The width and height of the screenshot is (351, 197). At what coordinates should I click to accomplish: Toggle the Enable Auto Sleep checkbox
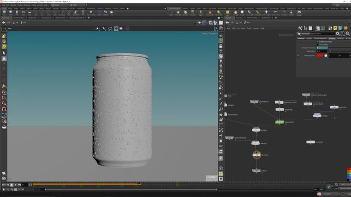tap(317, 42)
